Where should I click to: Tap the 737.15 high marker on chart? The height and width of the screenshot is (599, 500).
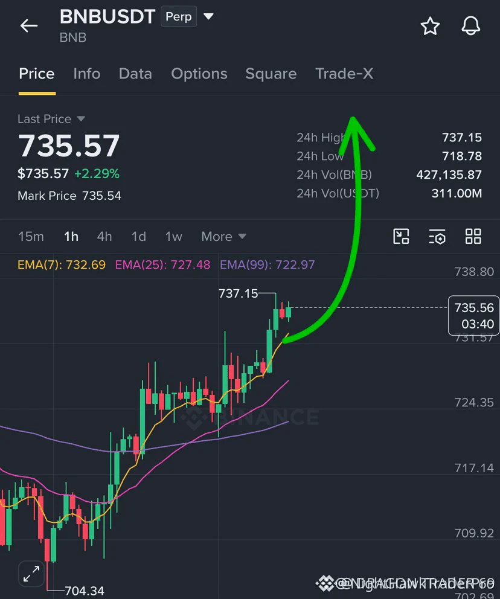239,293
